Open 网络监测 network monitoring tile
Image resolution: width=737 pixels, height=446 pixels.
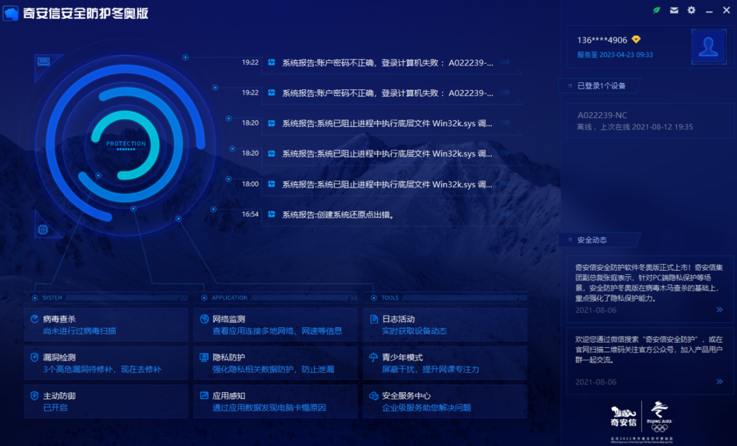pos(276,324)
